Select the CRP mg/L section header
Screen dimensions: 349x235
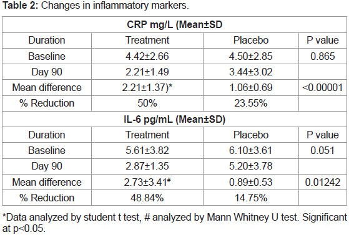point(175,25)
